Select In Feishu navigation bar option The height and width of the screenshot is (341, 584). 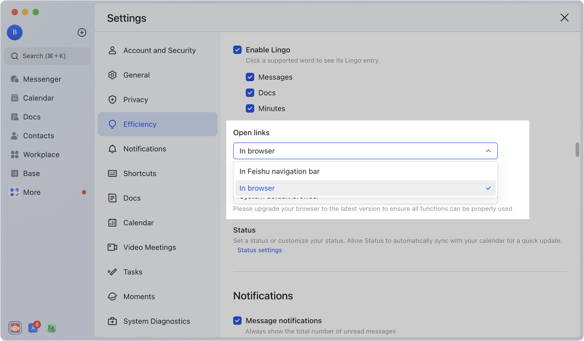click(x=279, y=171)
